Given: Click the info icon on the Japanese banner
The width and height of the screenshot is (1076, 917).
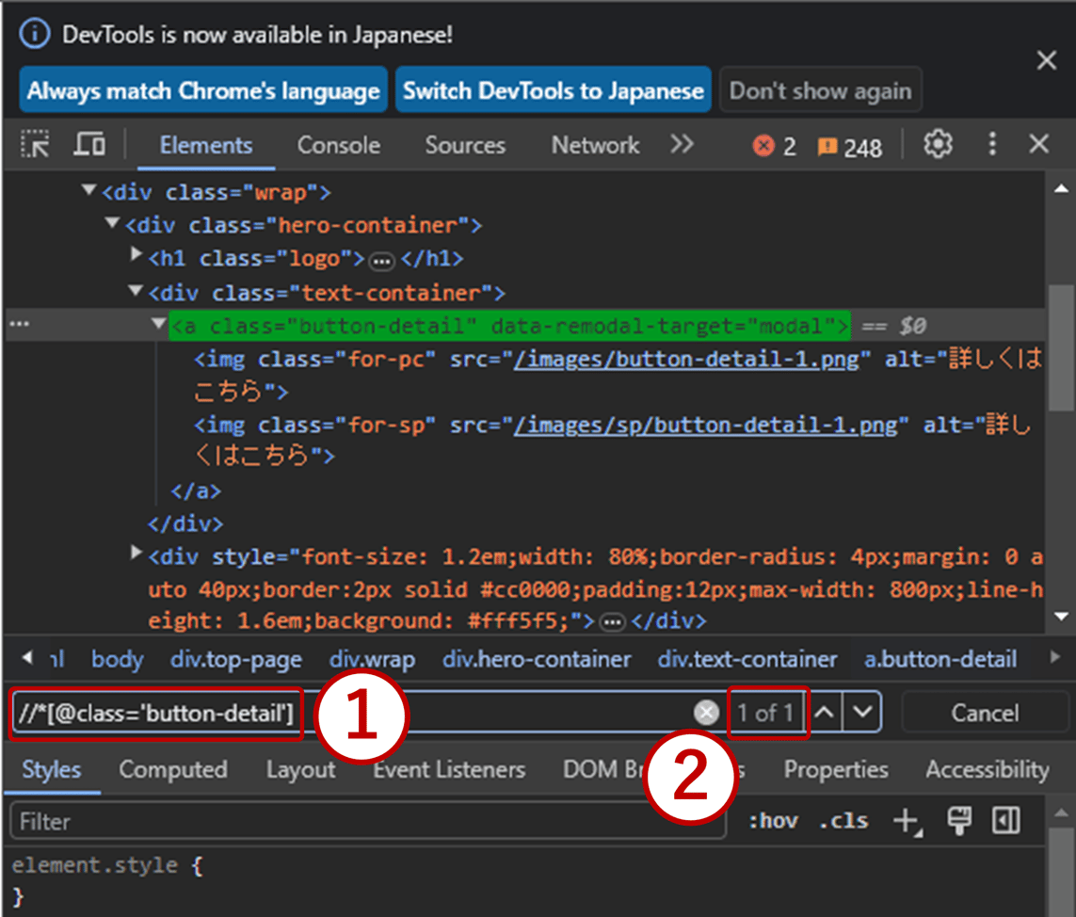Looking at the screenshot, I should click(x=35, y=34).
